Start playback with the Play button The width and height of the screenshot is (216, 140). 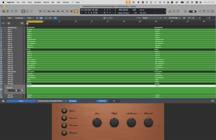coord(63,11)
